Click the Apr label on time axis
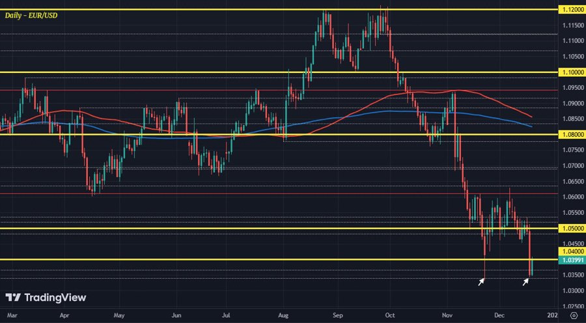This screenshot has width=586, height=323. tap(64, 316)
